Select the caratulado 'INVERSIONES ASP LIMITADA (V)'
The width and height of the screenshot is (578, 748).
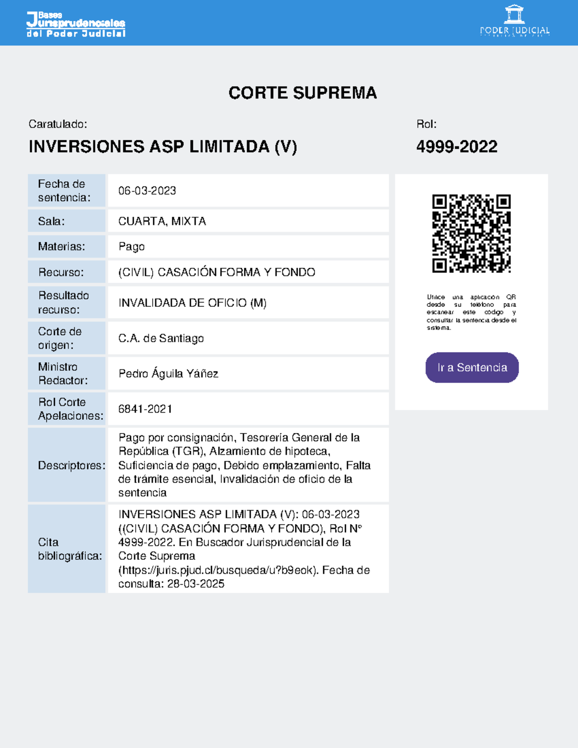[x=163, y=146]
